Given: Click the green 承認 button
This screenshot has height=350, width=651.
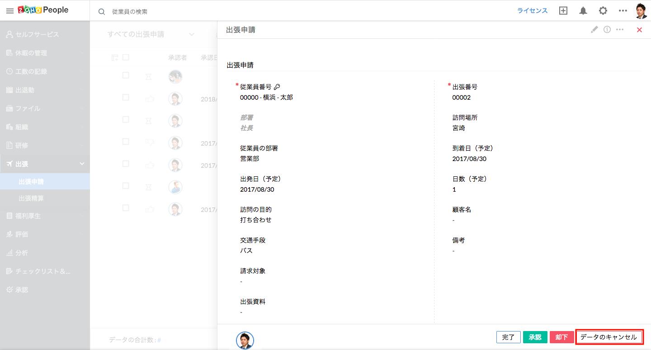Looking at the screenshot, I should [x=535, y=337].
